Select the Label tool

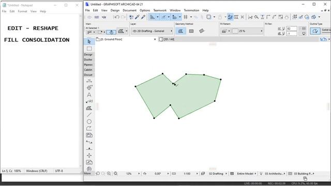[x=89, y=101]
